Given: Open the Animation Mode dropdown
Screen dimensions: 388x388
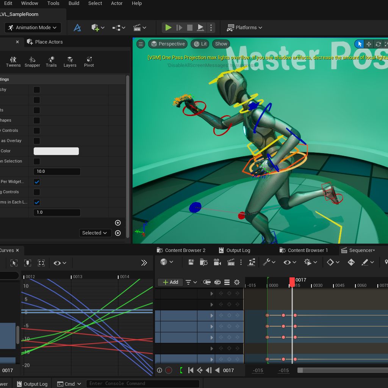Looking at the screenshot, I should tap(33, 28).
